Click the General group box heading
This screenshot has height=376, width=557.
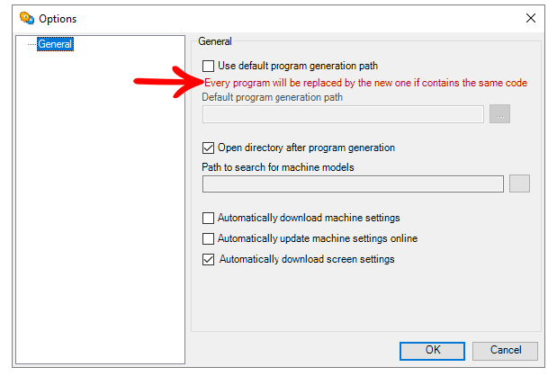click(215, 41)
